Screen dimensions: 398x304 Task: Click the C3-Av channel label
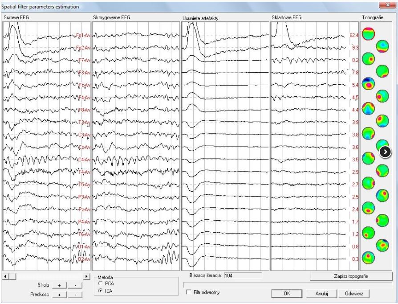coord(84,135)
